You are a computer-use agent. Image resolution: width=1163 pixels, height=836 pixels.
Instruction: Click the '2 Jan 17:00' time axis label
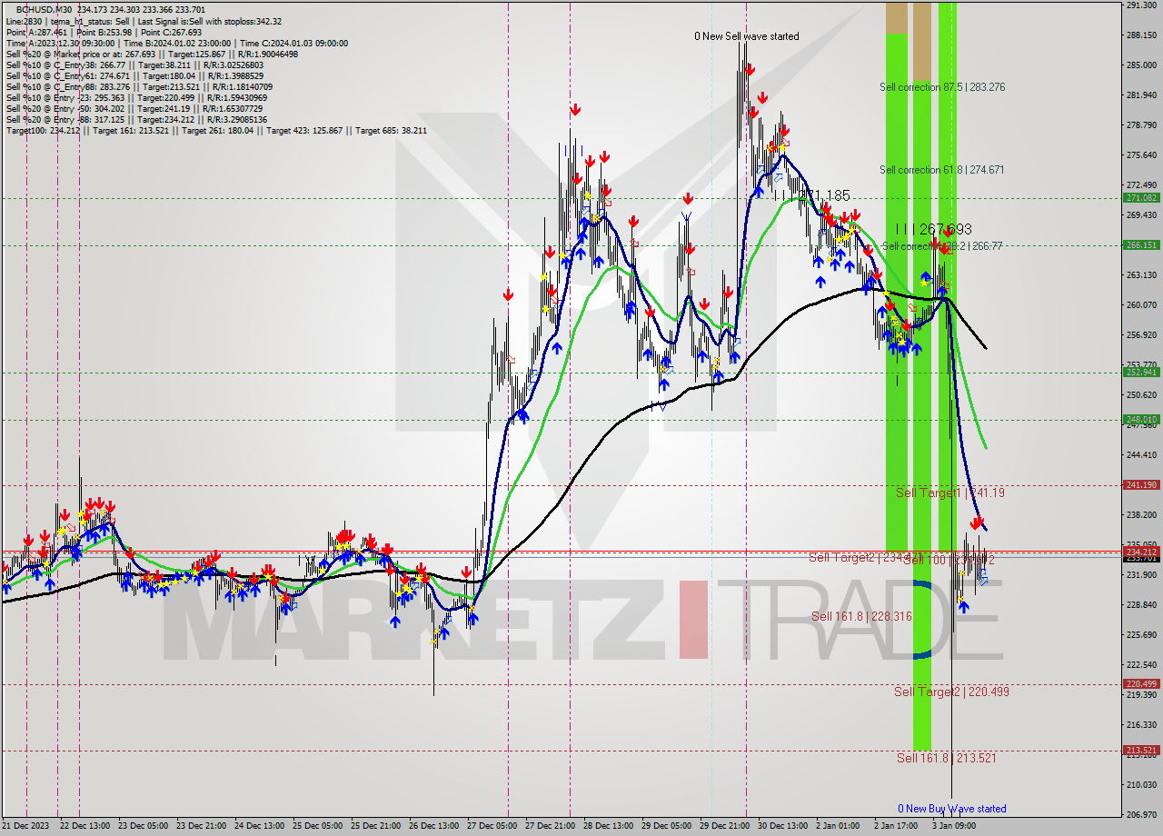898,826
